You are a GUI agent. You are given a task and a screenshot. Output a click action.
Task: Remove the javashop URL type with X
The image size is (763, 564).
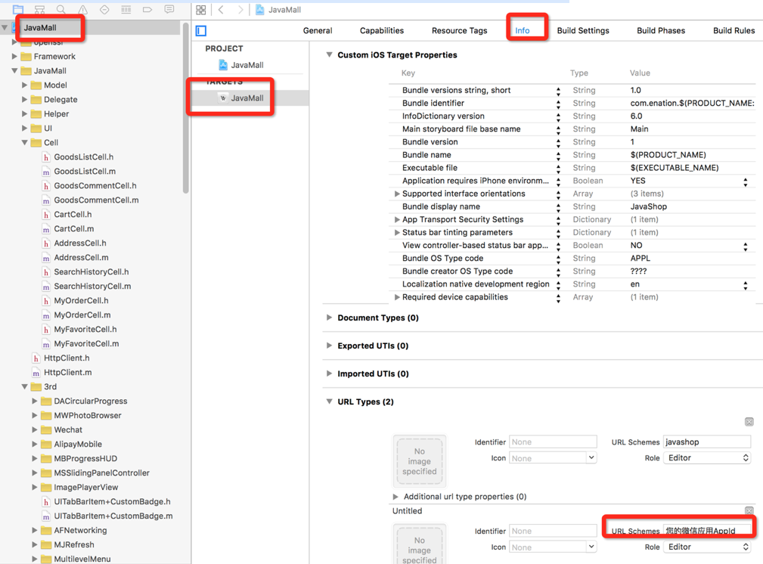pyautogui.click(x=749, y=422)
